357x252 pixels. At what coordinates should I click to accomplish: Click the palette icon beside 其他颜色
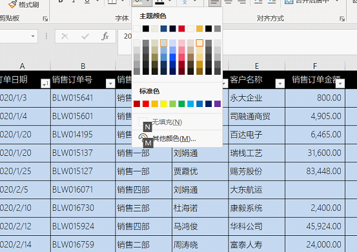pos(143,137)
